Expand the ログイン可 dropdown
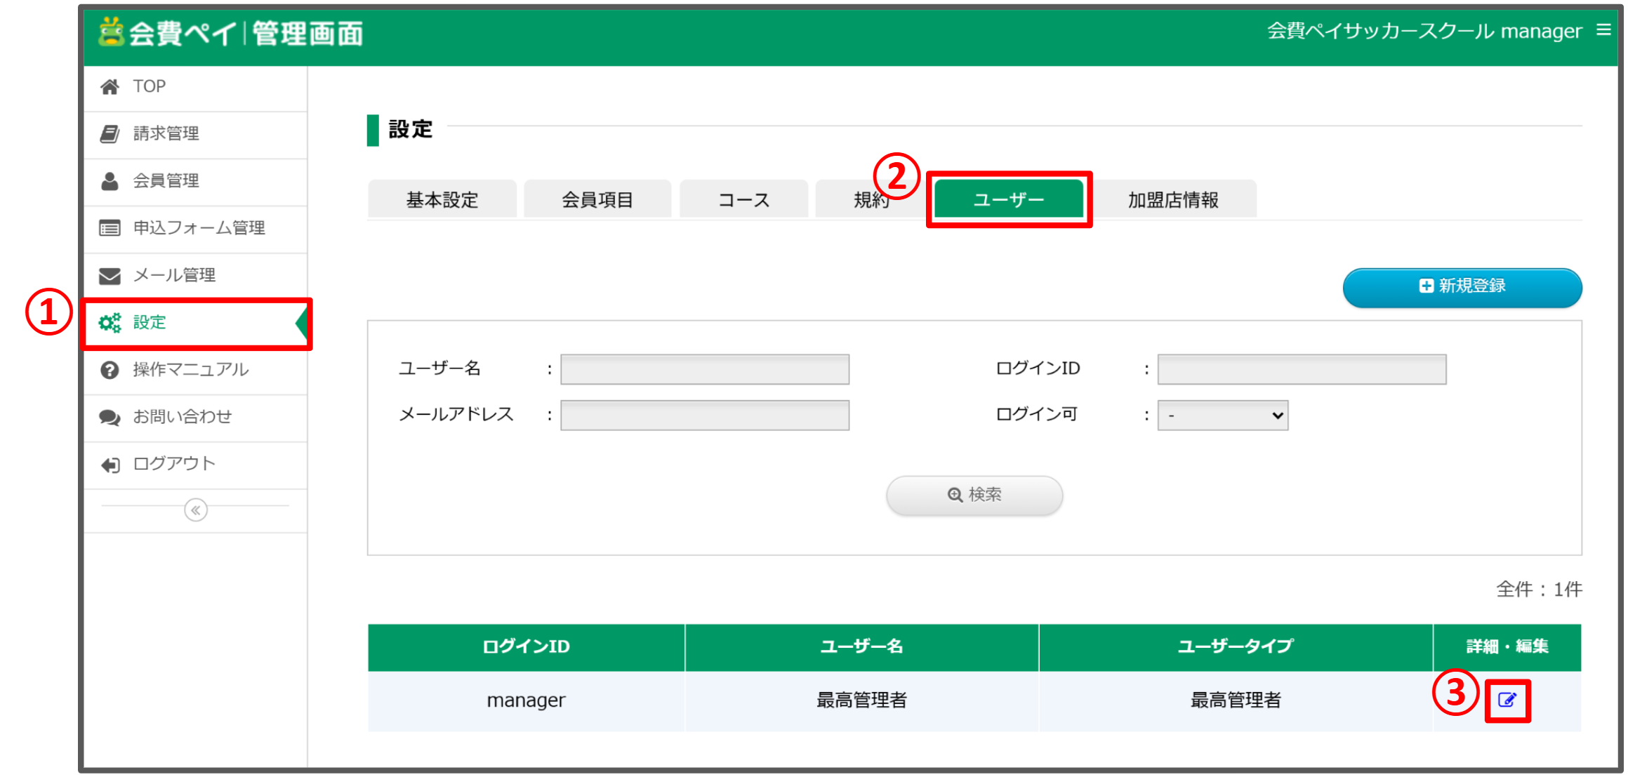The width and height of the screenshot is (1628, 777). (x=1222, y=416)
